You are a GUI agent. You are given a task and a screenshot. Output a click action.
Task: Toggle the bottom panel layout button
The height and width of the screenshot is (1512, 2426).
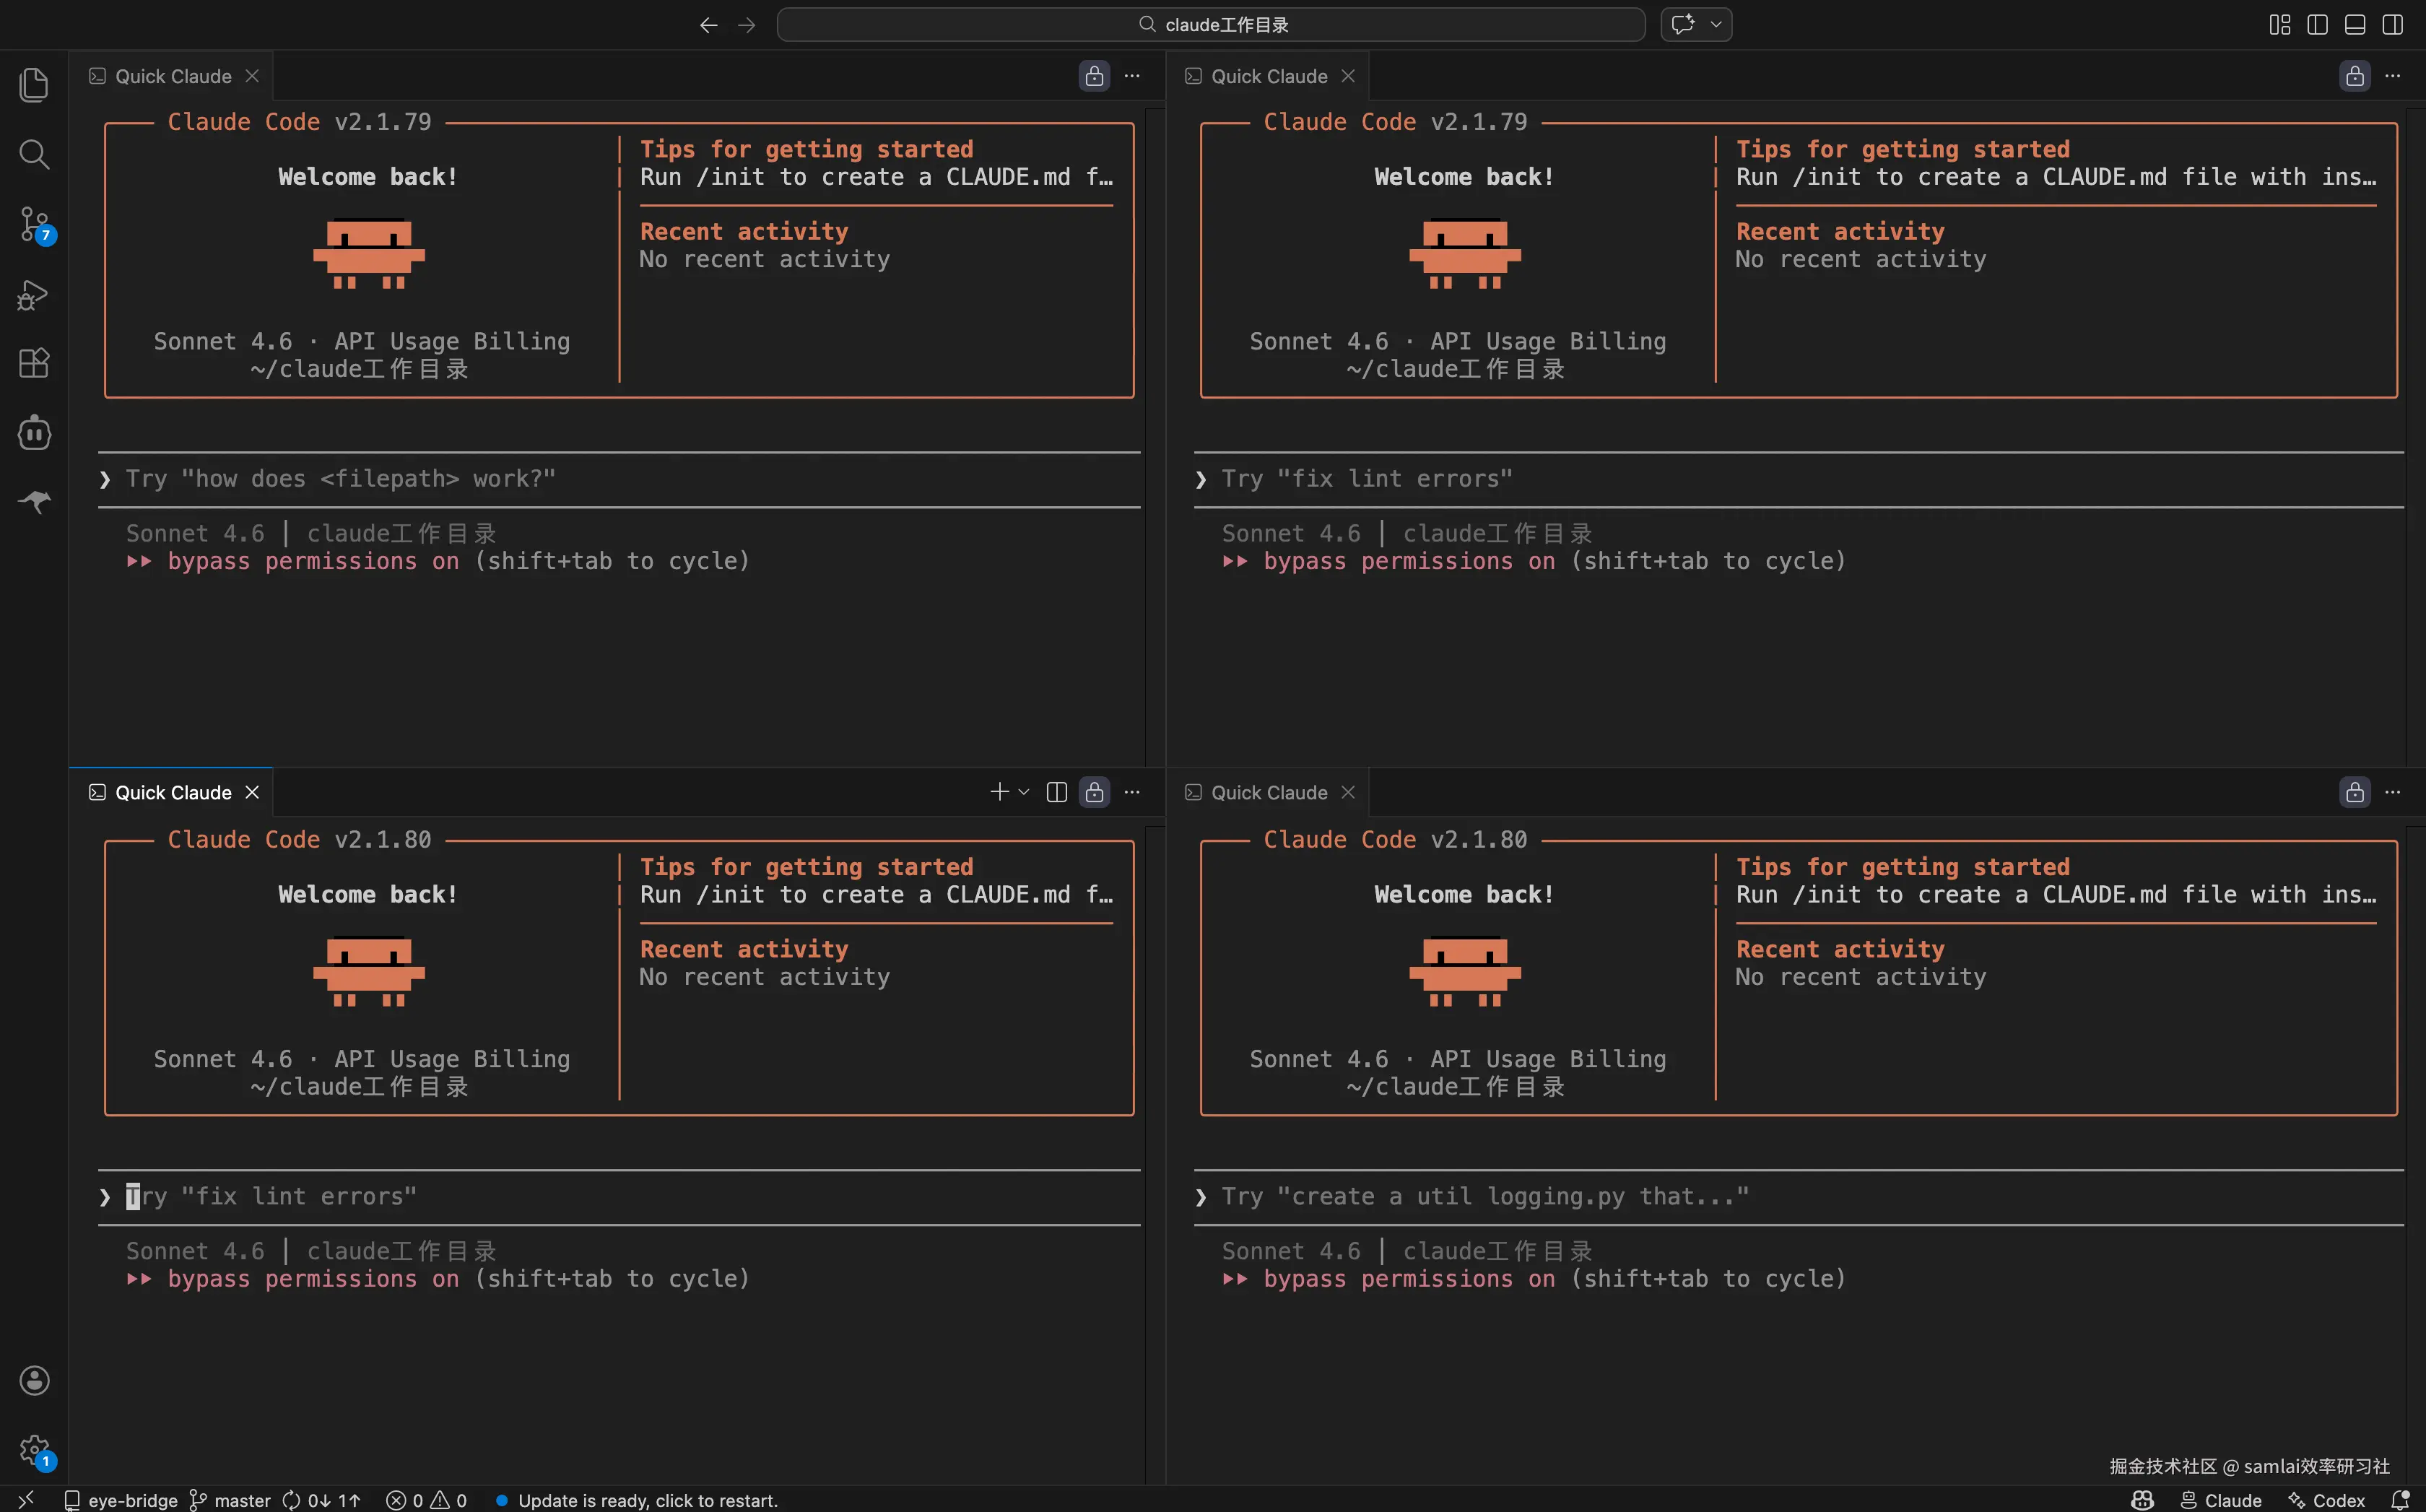pyautogui.click(x=2355, y=24)
